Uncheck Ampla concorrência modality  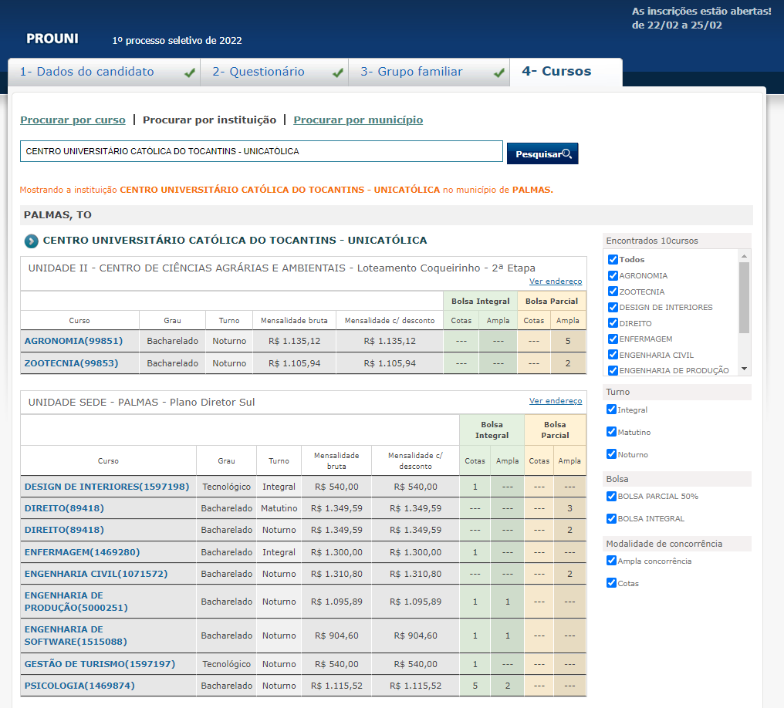611,561
